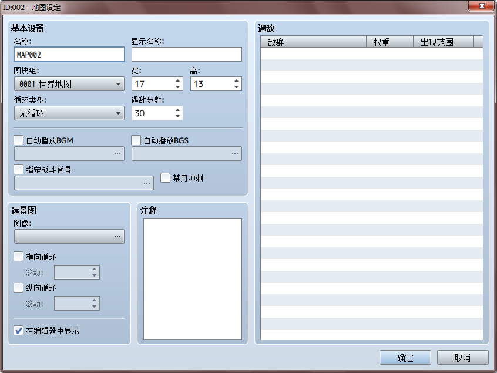This screenshot has height=373, width=497.
Task: Toggle the 禁用冲刺 checkbox
Action: 165,178
